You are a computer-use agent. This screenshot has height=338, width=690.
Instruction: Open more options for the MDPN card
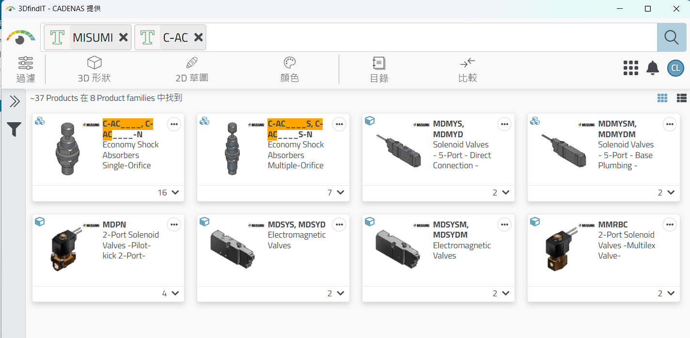[x=174, y=225]
